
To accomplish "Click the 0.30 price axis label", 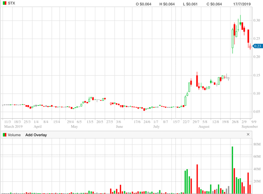I will click(257, 20).
